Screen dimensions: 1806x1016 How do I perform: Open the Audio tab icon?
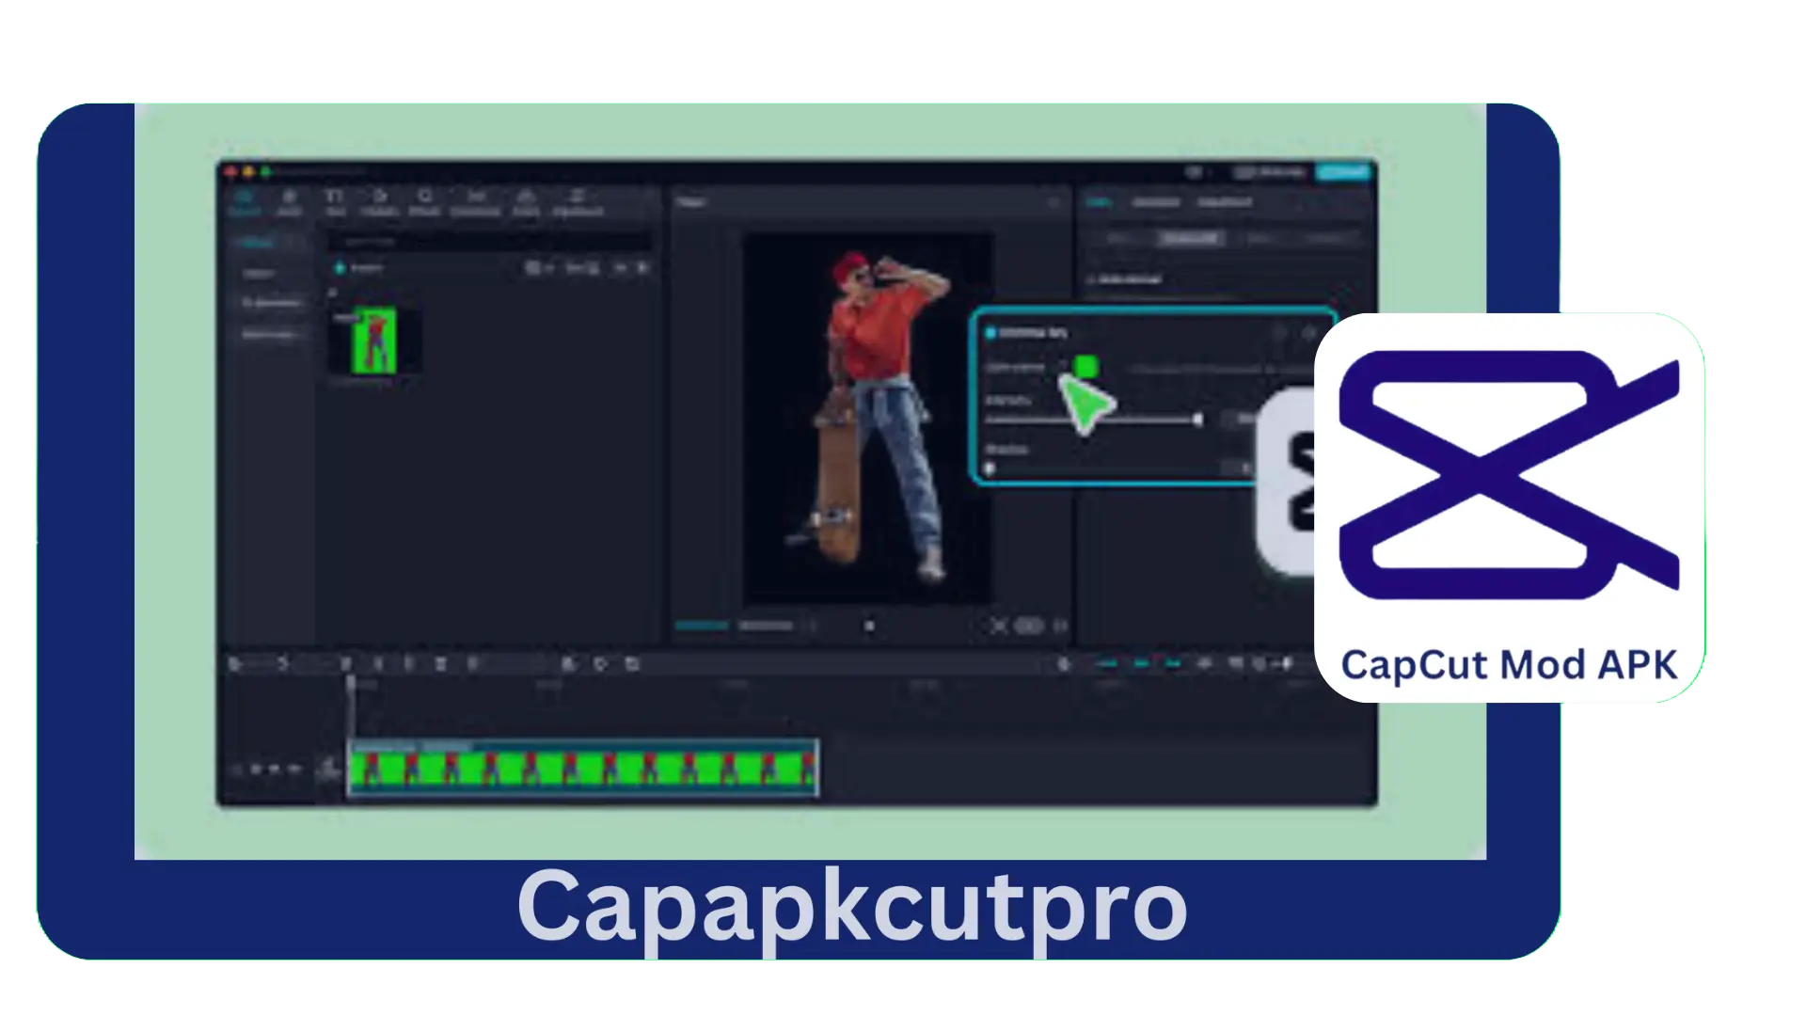click(290, 202)
